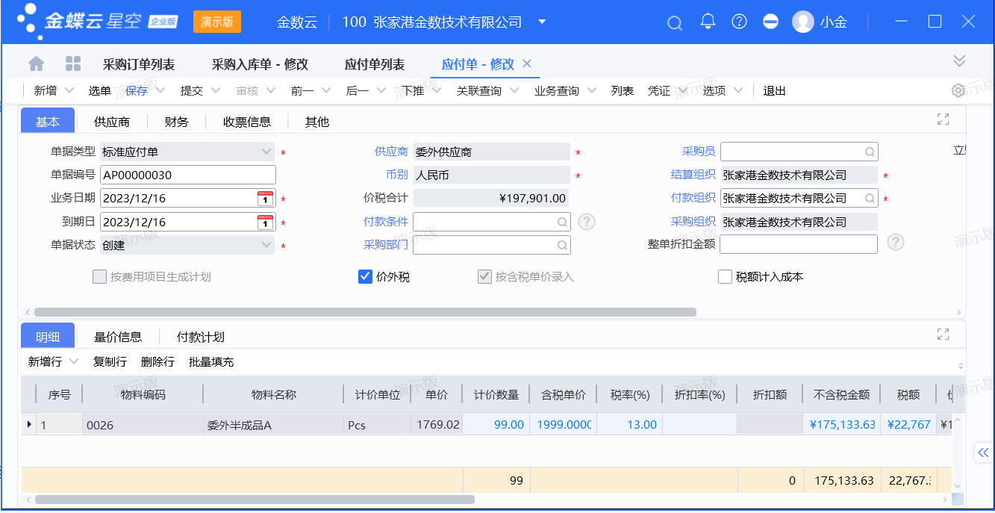Open the 供应商 section tab
Image resolution: width=995 pixels, height=513 pixels.
(x=112, y=122)
